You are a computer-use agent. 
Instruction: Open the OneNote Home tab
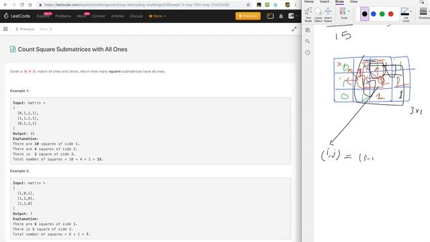pos(309,1)
